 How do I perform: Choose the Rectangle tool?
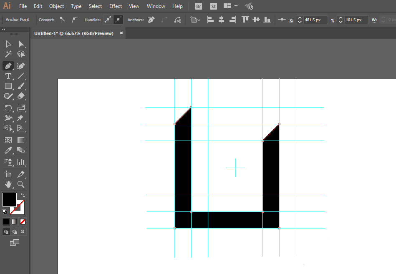tap(8, 86)
